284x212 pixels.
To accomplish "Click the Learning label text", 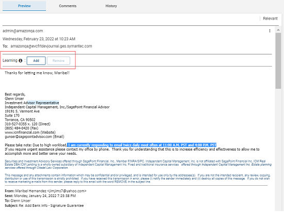I will (x=10, y=60).
